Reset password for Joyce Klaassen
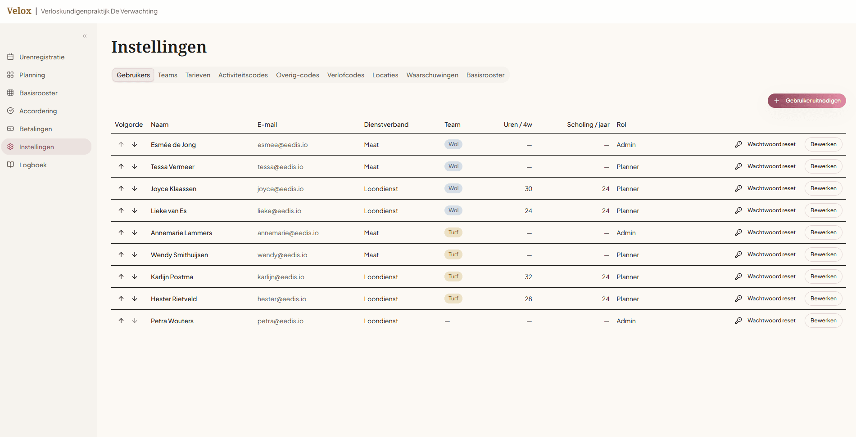This screenshot has height=437, width=856. point(765,188)
